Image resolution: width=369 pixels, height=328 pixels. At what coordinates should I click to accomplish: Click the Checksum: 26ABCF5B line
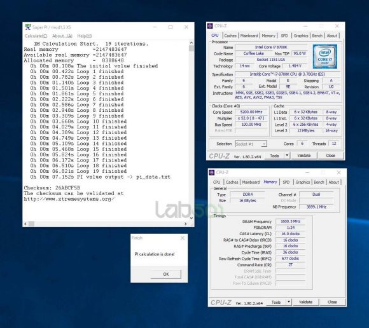point(52,188)
